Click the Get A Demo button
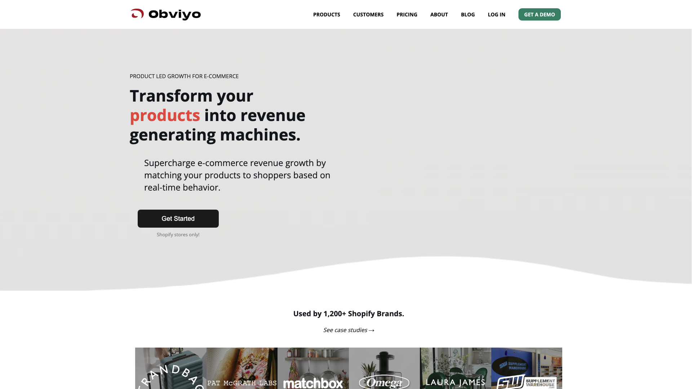This screenshot has height=389, width=692. coord(540,14)
